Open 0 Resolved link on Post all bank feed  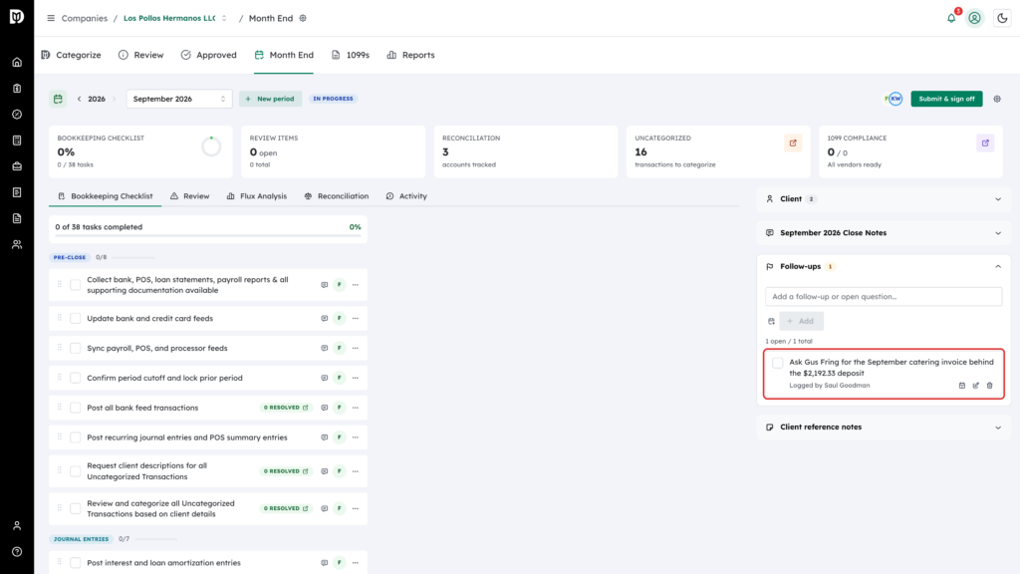point(286,408)
